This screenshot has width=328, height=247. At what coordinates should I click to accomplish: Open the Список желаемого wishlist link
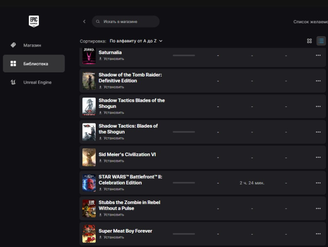[x=310, y=22]
